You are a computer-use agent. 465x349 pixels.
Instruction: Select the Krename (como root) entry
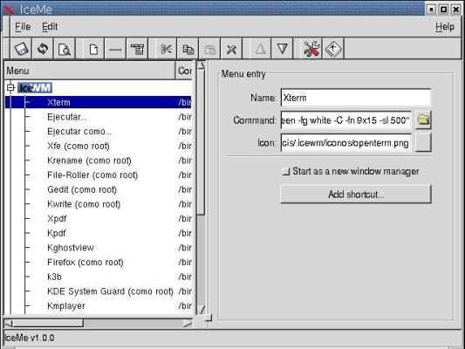tap(98, 161)
